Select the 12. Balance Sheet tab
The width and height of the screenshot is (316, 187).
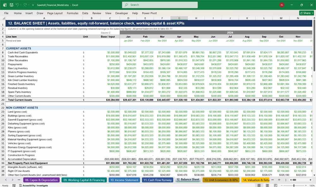point(188,179)
